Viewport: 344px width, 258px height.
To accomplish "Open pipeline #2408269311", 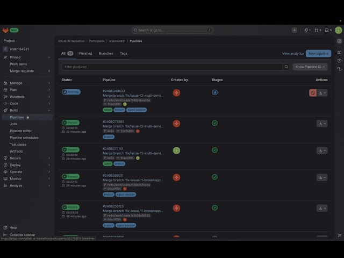I will click(113, 176).
